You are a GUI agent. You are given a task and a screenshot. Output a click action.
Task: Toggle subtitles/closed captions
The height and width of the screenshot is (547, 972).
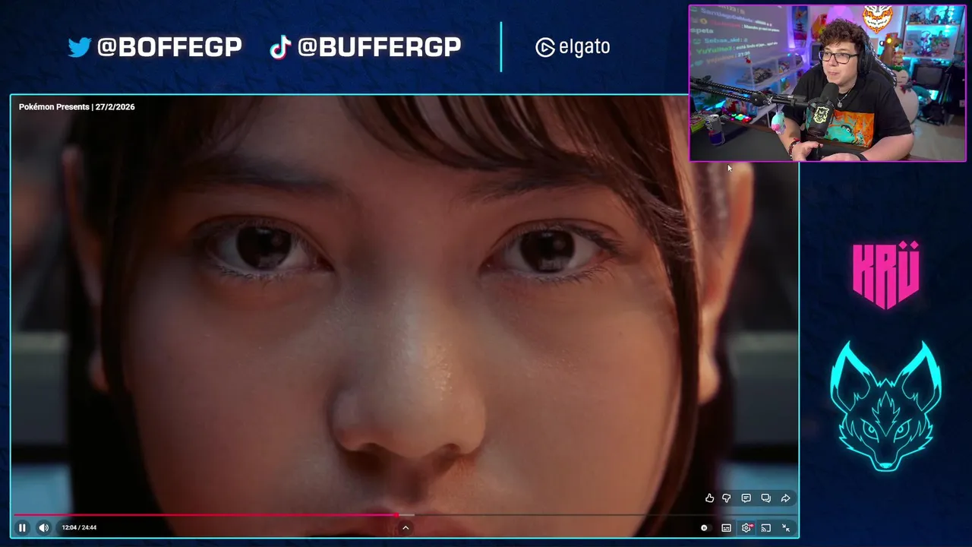pos(726,527)
